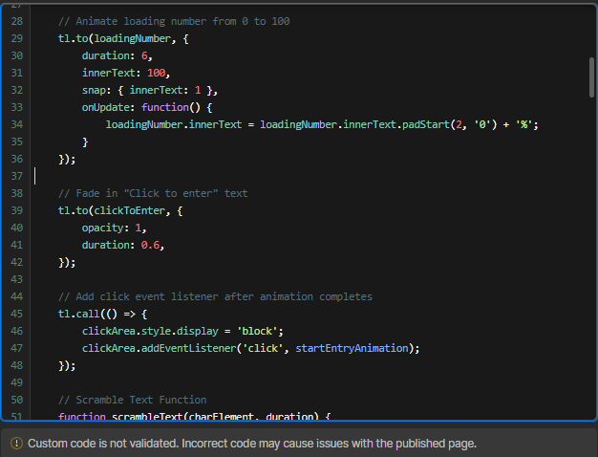
Task: Click the line 'duration: 0.6,'
Action: [123, 245]
